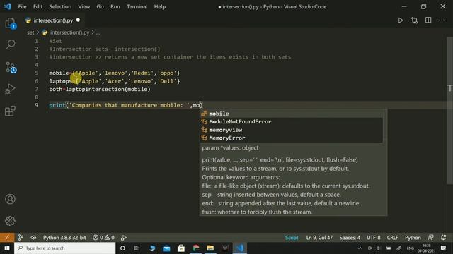Open Windows Start menu
Image resolution: width=453 pixels, height=254 pixels.
click(7, 248)
